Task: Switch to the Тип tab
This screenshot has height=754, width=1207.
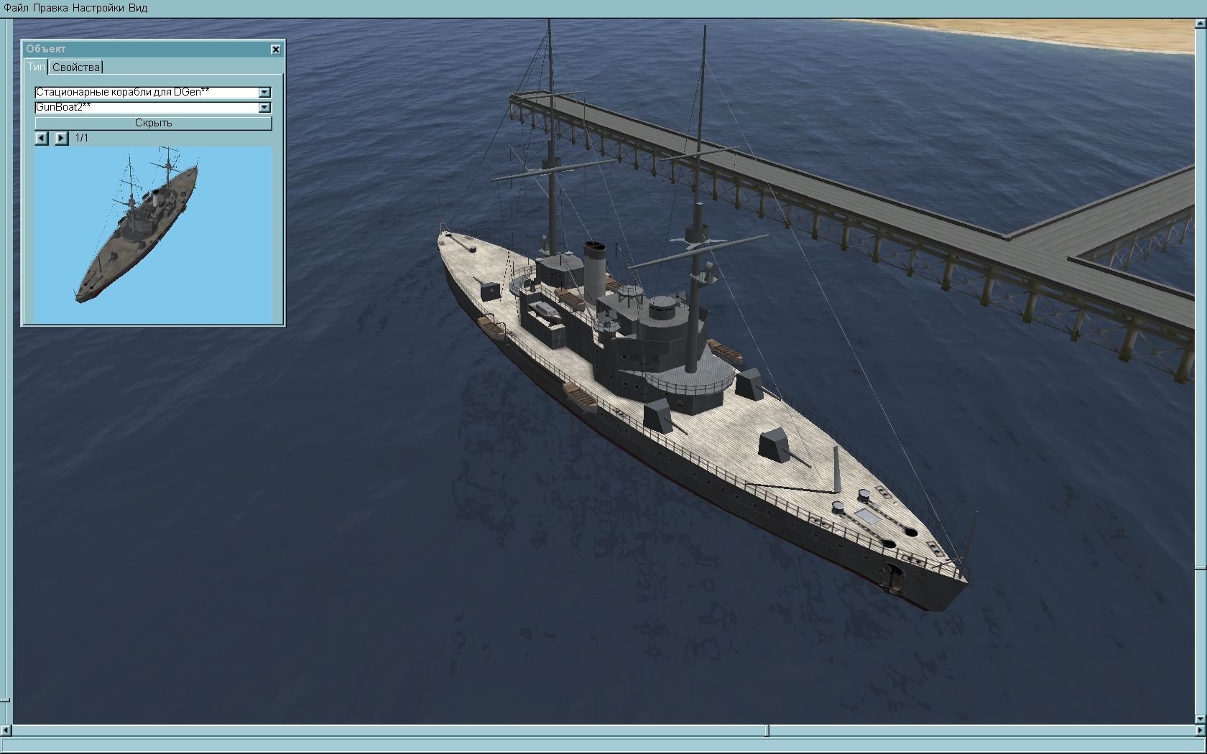Action: (36, 67)
